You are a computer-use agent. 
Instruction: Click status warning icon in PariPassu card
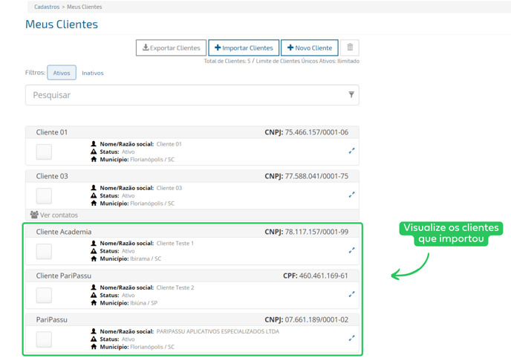tap(94, 339)
